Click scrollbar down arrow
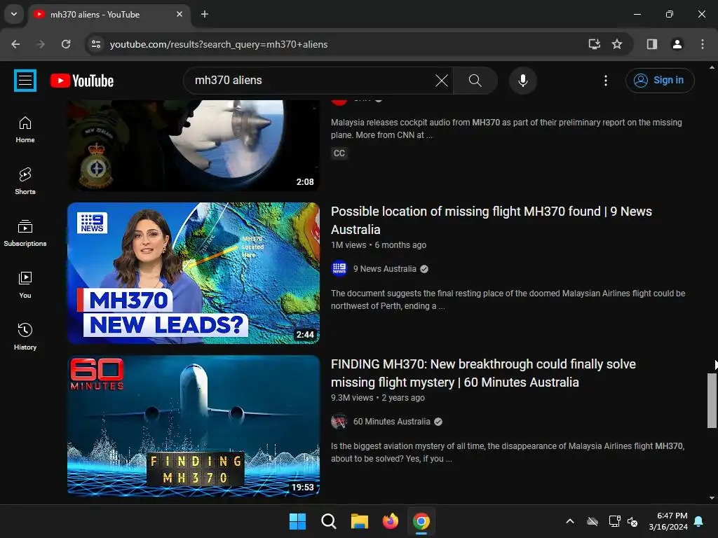Screen dimensions: 718x538 [x=712, y=498]
